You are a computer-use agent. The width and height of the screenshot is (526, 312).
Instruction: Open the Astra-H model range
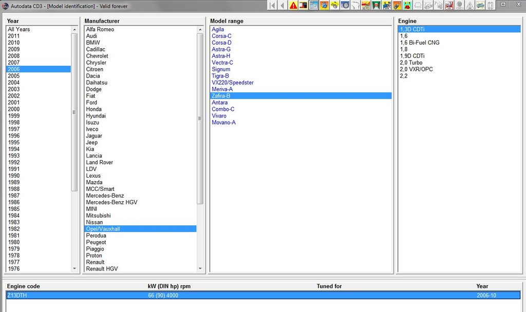click(221, 56)
